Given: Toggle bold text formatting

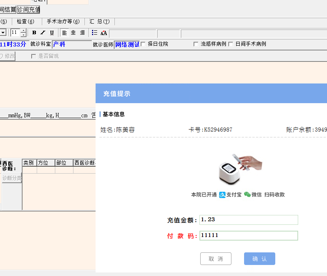Looking at the screenshot, I should 34,33.
